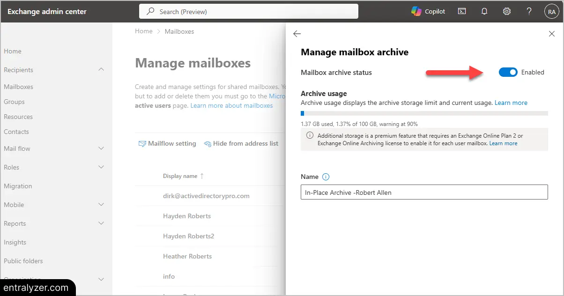Open Migration in the sidebar
Viewport: 564px width, 296px height.
click(x=18, y=186)
